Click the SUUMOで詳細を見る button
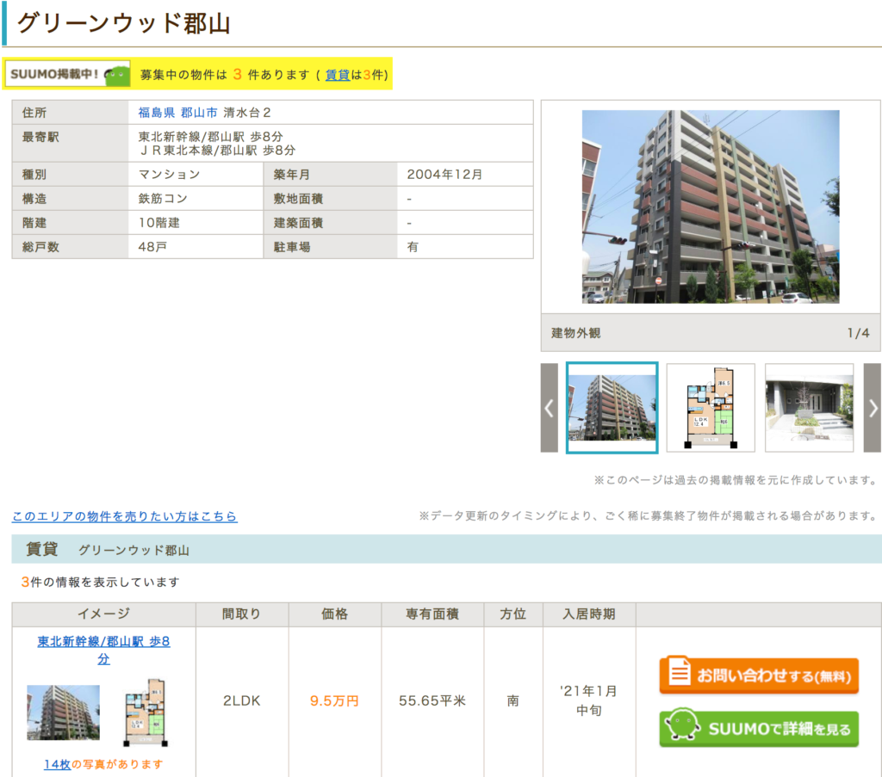 point(758,728)
